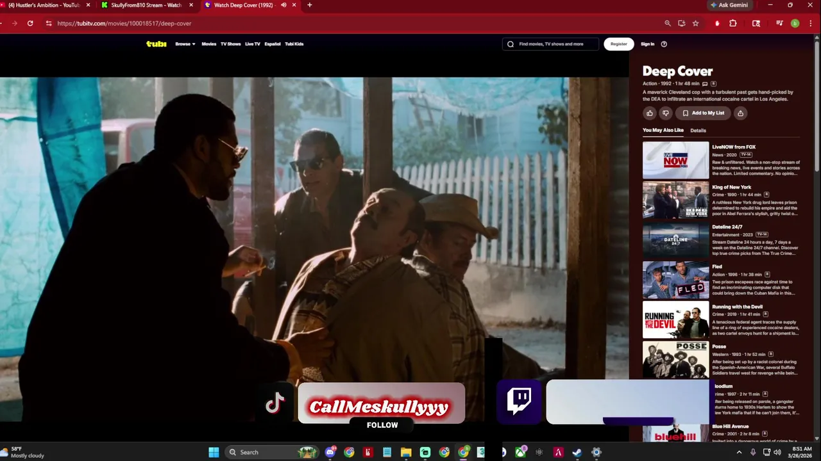
Task: Click the Sign In link
Action: (648, 44)
